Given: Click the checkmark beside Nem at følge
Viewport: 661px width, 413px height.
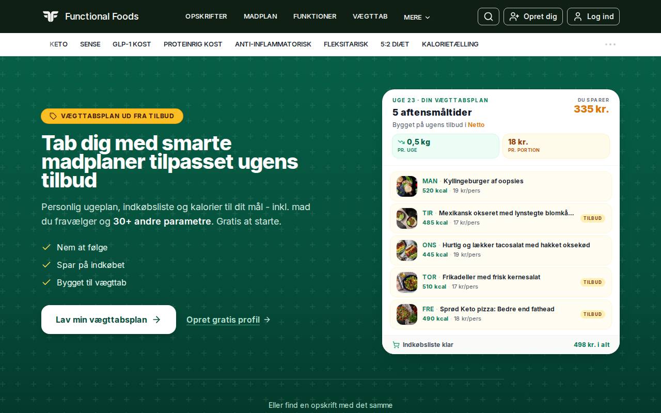Looking at the screenshot, I should (x=46, y=247).
